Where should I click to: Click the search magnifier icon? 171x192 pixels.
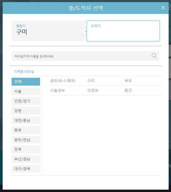[154, 56]
